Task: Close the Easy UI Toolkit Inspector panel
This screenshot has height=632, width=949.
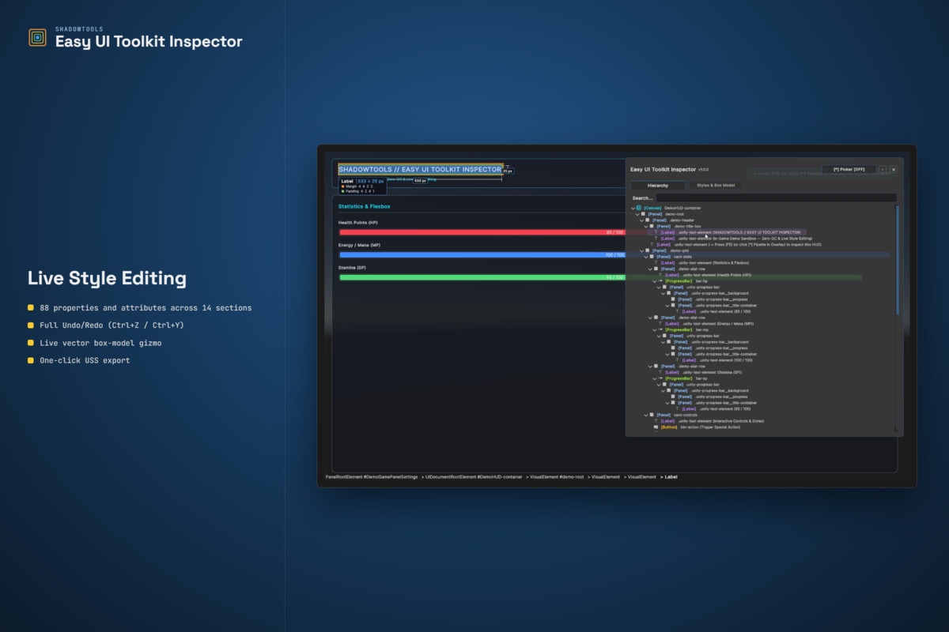Action: click(894, 169)
